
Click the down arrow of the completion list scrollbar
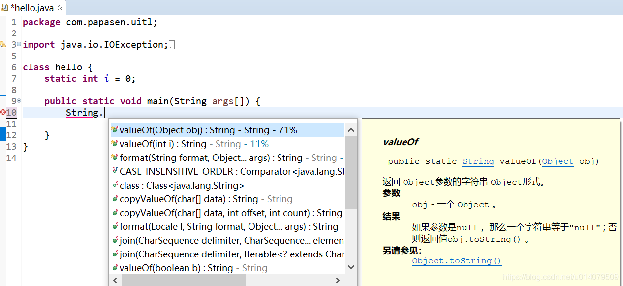tap(350, 267)
